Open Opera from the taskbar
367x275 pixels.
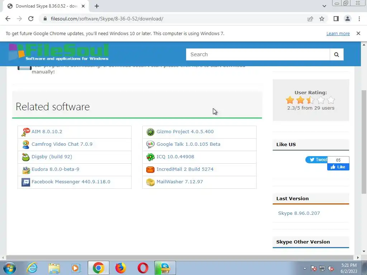coord(143,268)
